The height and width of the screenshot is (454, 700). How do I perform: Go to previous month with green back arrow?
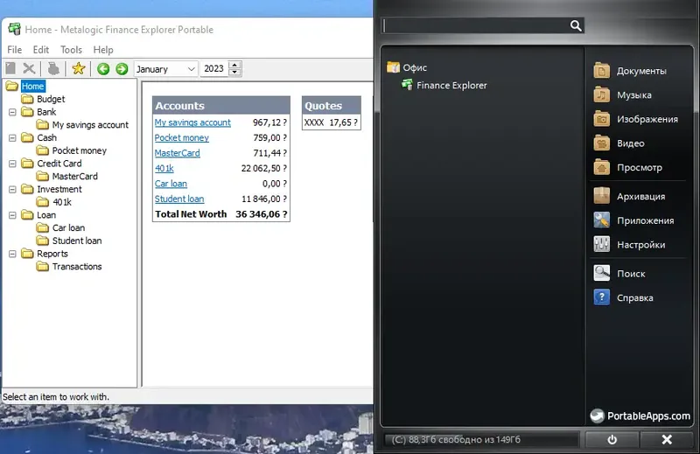coord(103,69)
